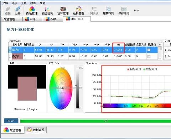Switch to the CBCC 0313 tab

pyautogui.click(x=77, y=19)
